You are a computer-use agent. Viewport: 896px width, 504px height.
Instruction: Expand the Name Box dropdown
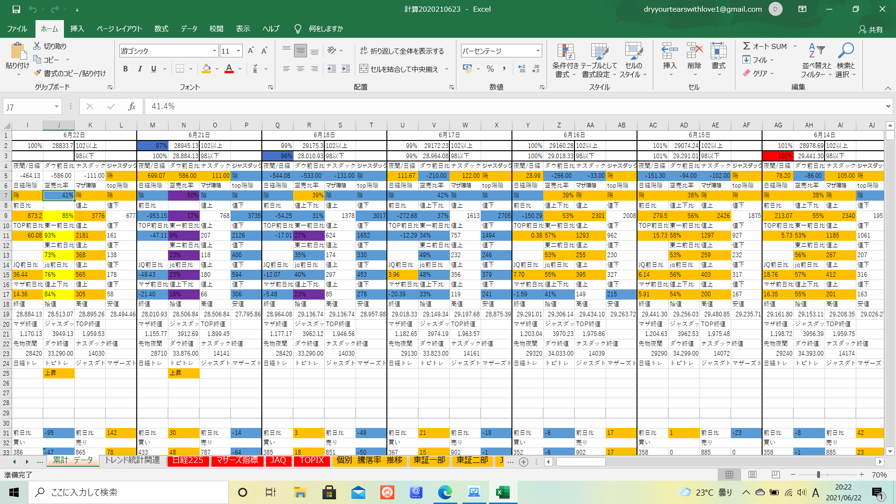tap(56, 107)
